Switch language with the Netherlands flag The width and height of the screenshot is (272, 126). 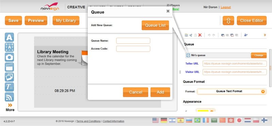coord(248,120)
